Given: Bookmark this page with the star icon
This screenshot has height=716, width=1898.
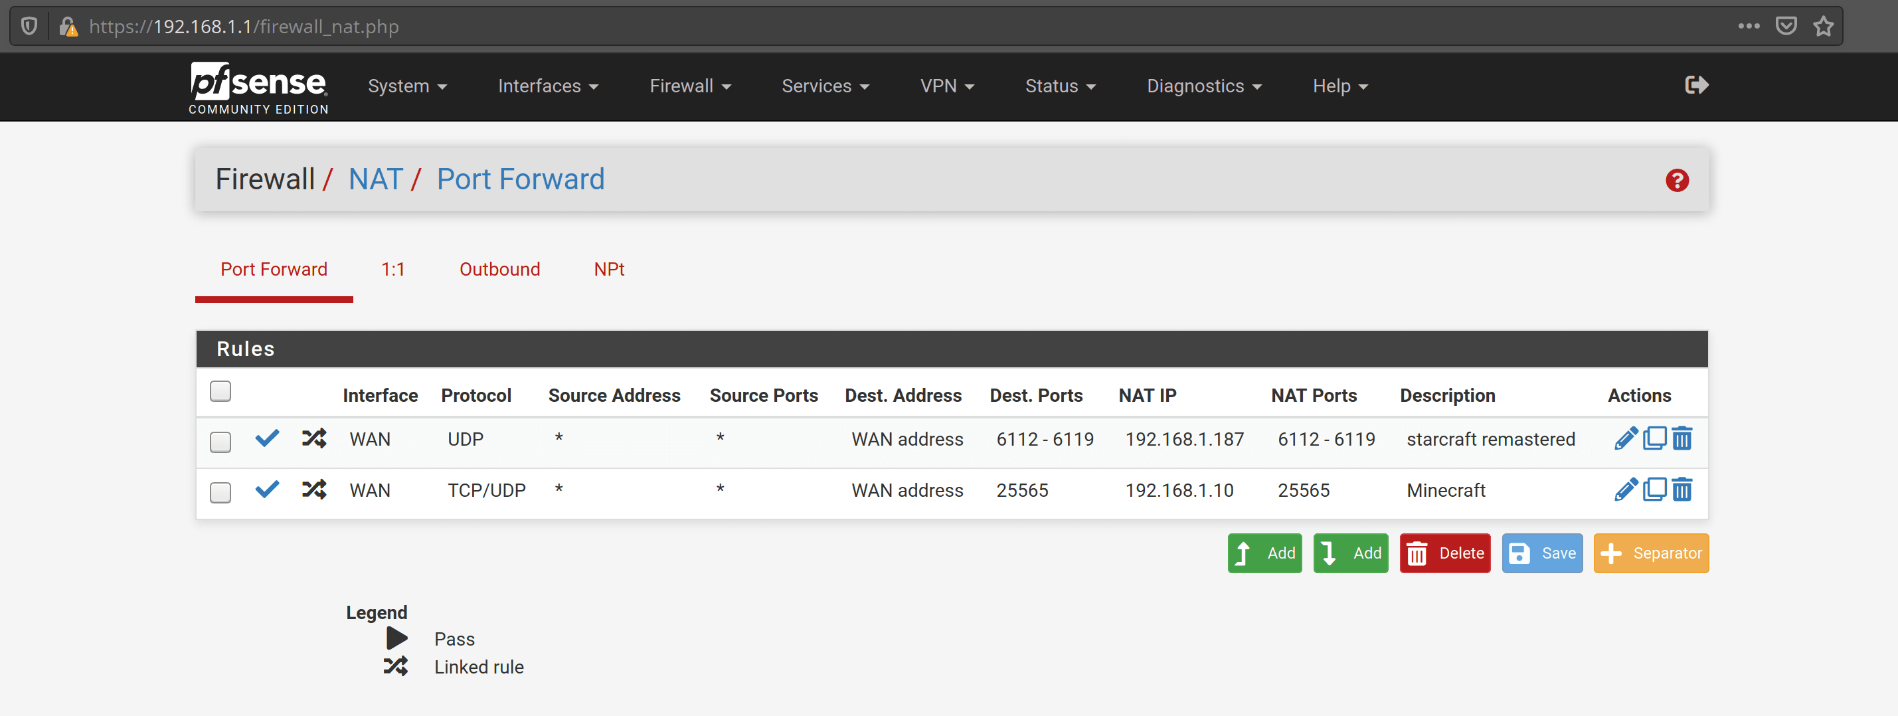Looking at the screenshot, I should 1823,27.
